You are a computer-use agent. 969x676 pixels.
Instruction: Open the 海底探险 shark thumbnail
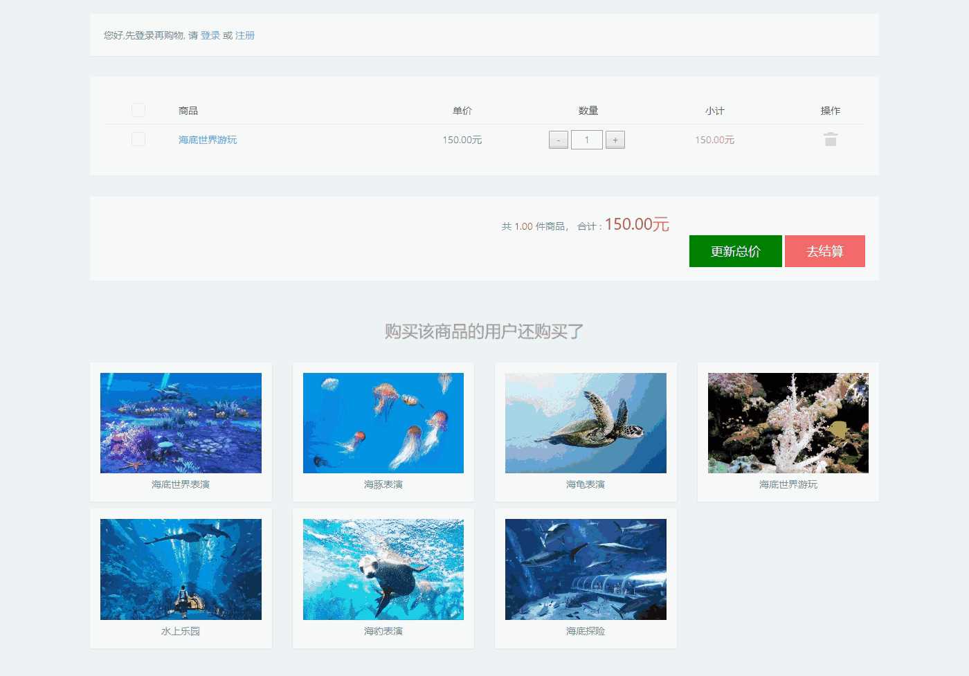pos(586,569)
